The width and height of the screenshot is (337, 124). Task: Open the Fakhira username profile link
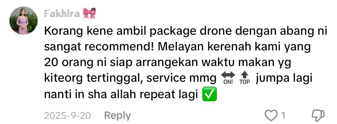[x=62, y=13]
